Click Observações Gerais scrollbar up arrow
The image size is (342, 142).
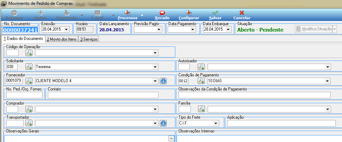pyautogui.click(x=172, y=139)
